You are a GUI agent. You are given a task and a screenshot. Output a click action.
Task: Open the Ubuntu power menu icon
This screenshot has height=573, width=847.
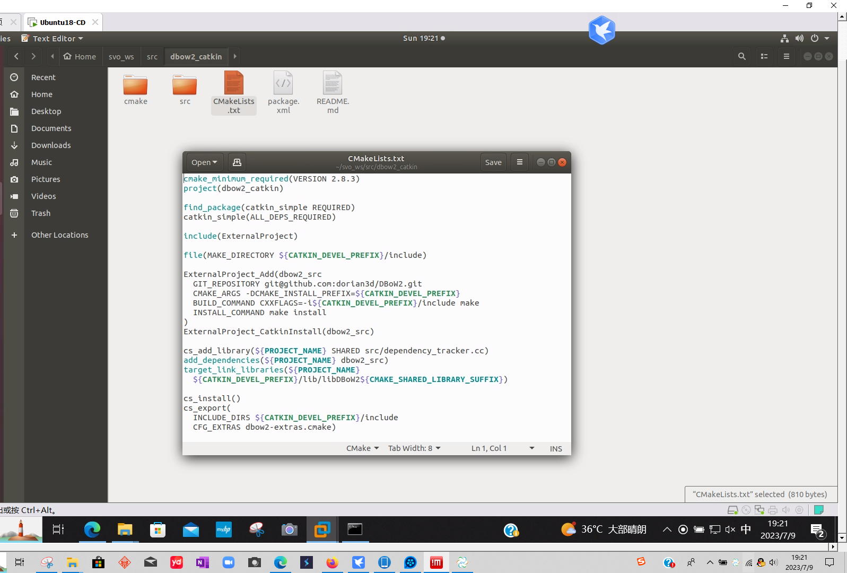(x=815, y=38)
